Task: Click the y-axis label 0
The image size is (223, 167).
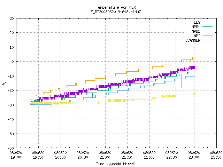Action: [13, 62]
